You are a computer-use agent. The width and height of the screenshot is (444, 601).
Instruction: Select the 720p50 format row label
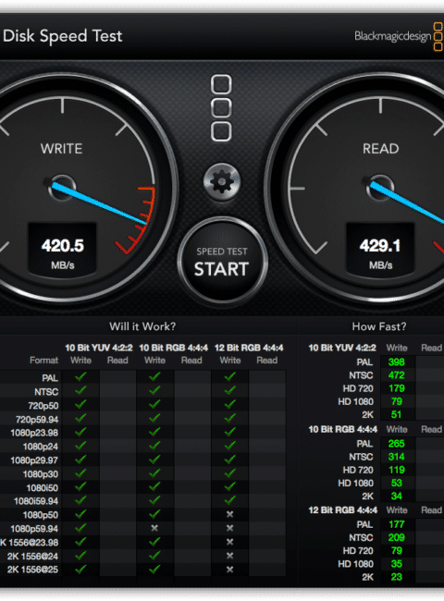[43, 406]
